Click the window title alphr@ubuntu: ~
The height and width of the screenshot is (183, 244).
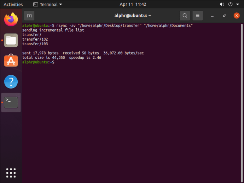[133, 16]
